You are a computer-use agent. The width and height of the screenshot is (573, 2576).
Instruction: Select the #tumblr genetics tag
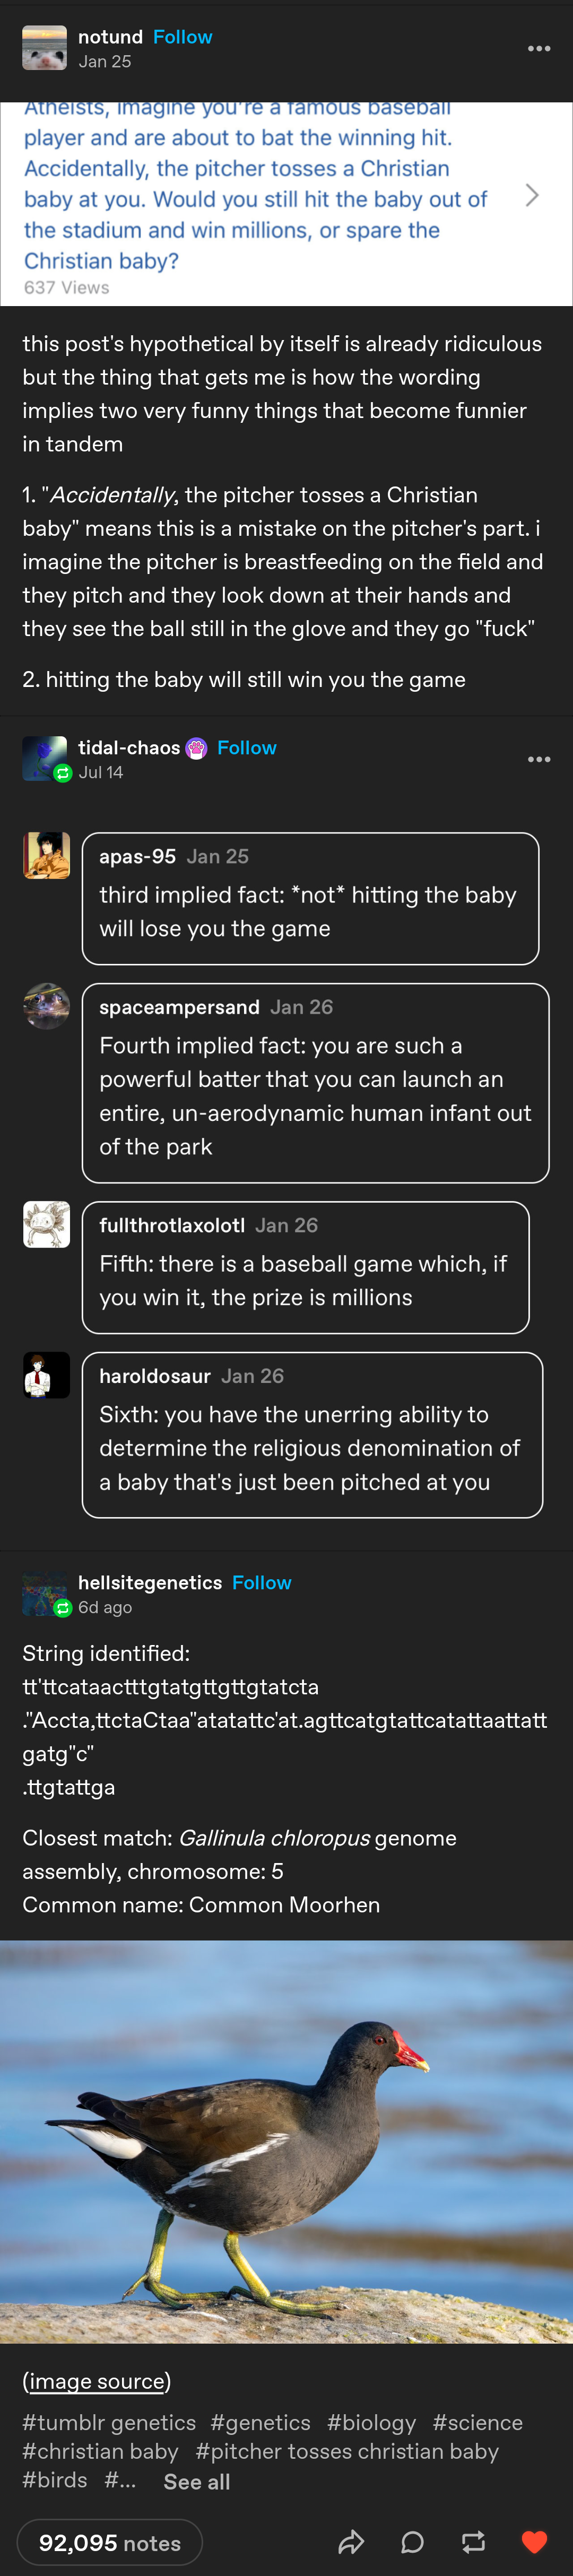[x=109, y=2422]
